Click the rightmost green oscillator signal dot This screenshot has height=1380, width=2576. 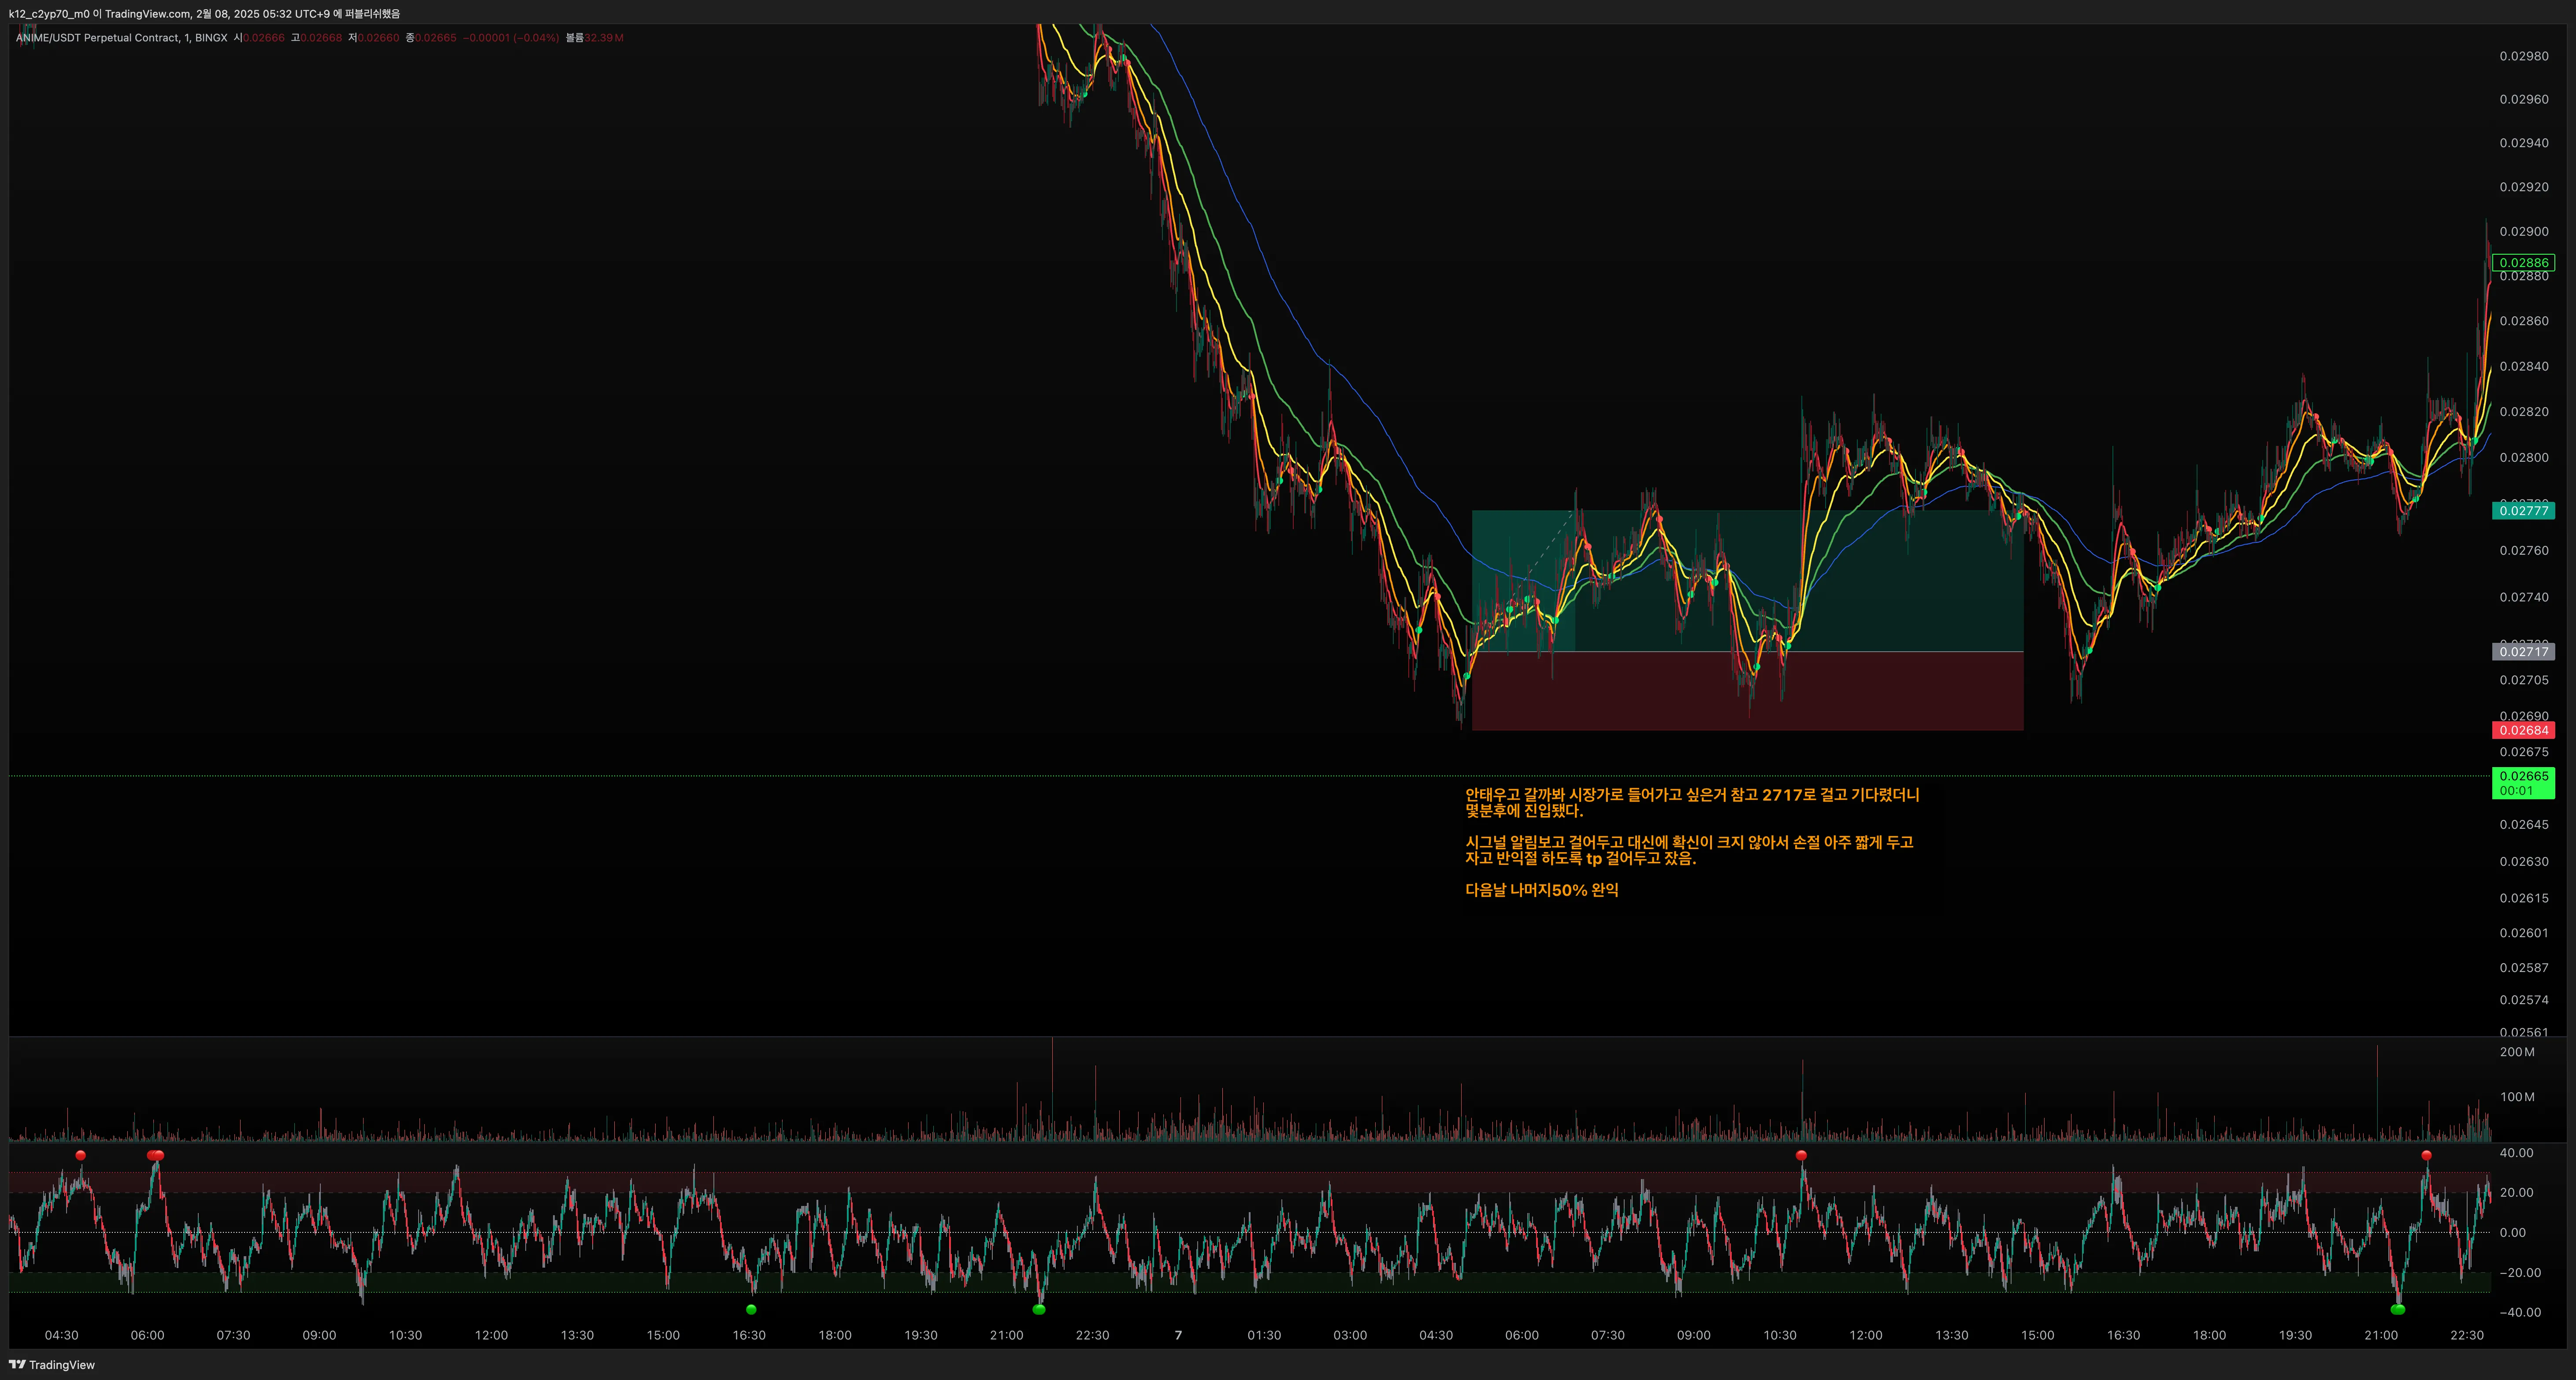(x=2398, y=1310)
